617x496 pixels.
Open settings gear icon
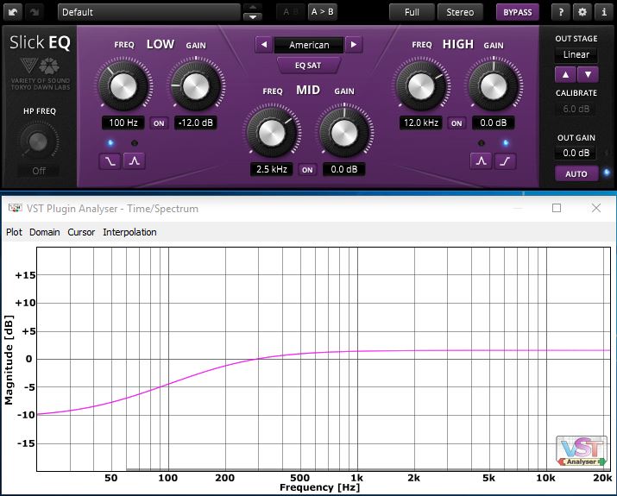(x=582, y=12)
